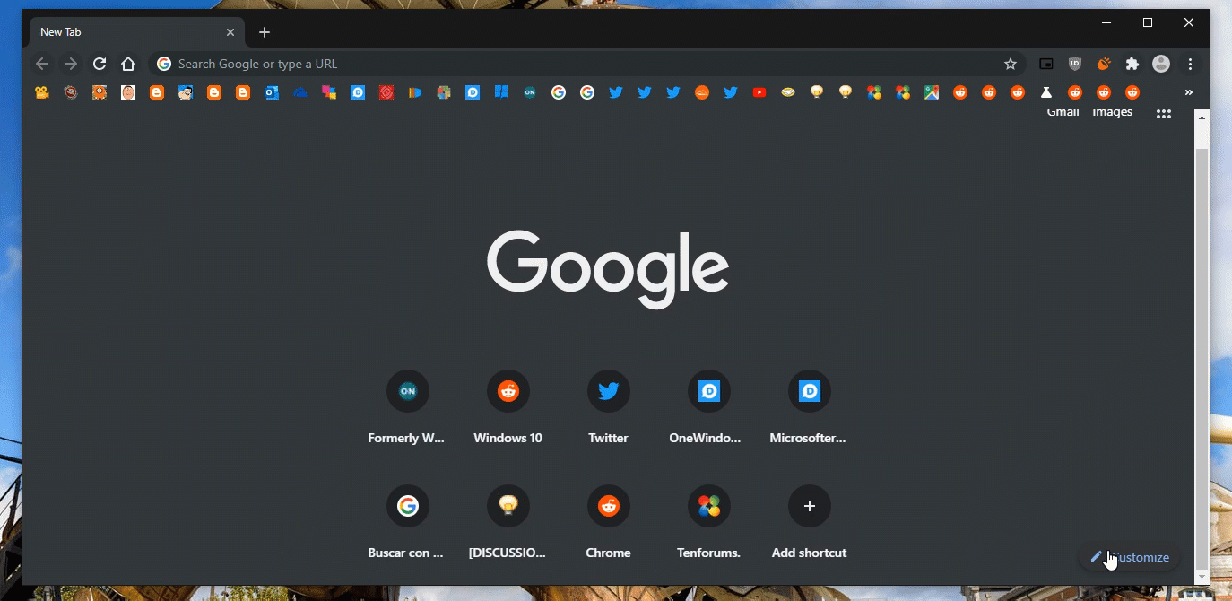Click the Add shortcut button
Viewport: 1232px width, 601px height.
[x=810, y=524]
